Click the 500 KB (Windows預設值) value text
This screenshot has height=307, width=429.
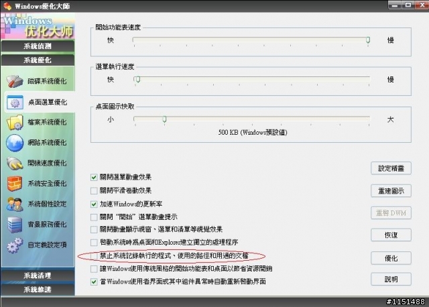click(253, 133)
